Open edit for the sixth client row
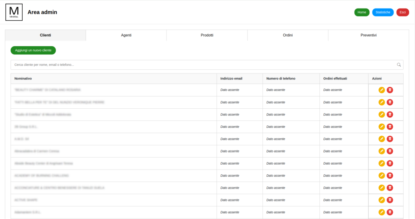This screenshot has height=219, width=415. 381,151
